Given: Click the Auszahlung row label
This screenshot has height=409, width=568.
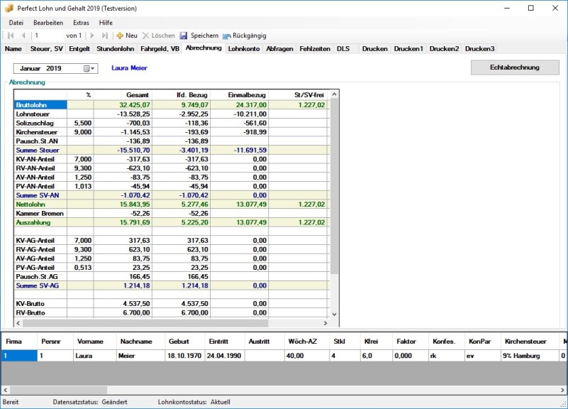Looking at the screenshot, I should (40, 222).
